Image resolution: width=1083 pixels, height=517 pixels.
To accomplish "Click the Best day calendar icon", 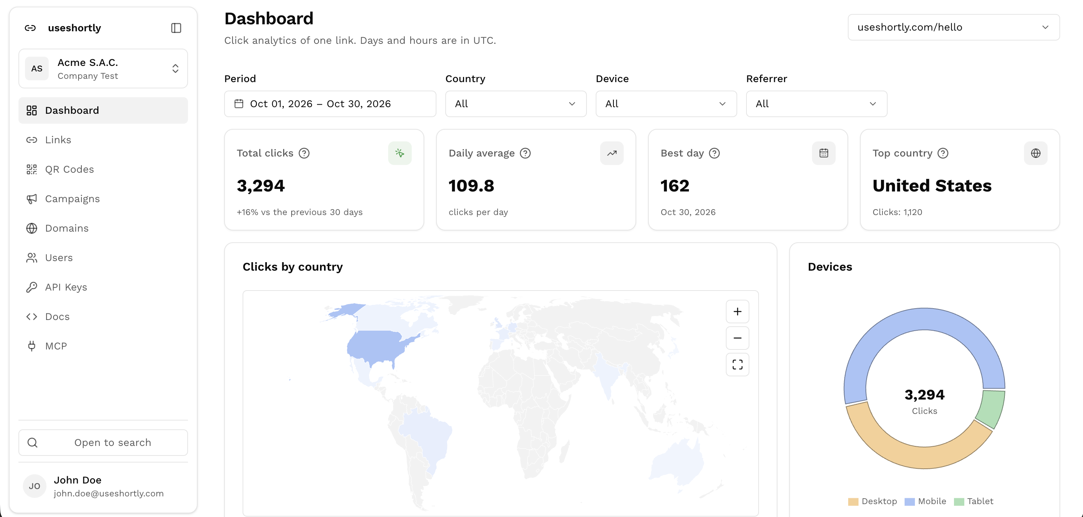I will [823, 153].
